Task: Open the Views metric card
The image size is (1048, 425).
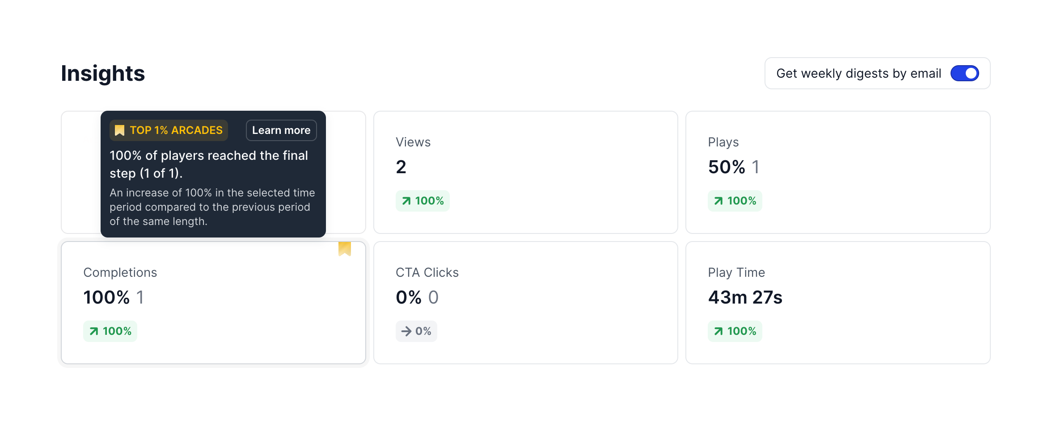Action: [x=525, y=172]
